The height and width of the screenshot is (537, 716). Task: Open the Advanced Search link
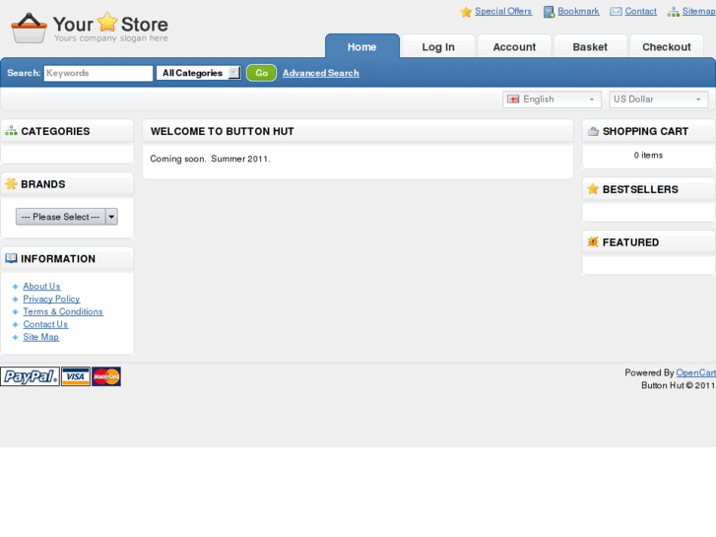coord(320,73)
